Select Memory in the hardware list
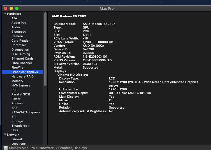Screen dimensions: 211x150 click(17, 81)
